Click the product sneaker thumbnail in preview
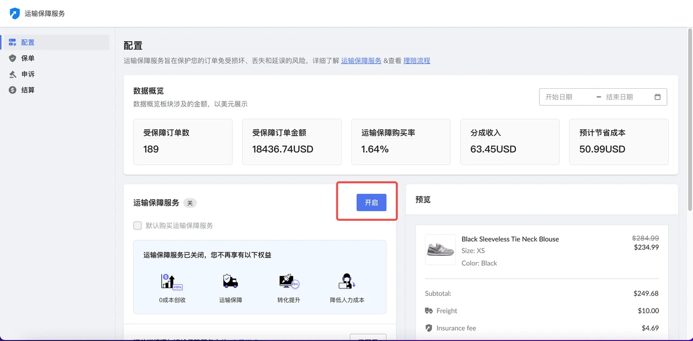 tap(440, 250)
